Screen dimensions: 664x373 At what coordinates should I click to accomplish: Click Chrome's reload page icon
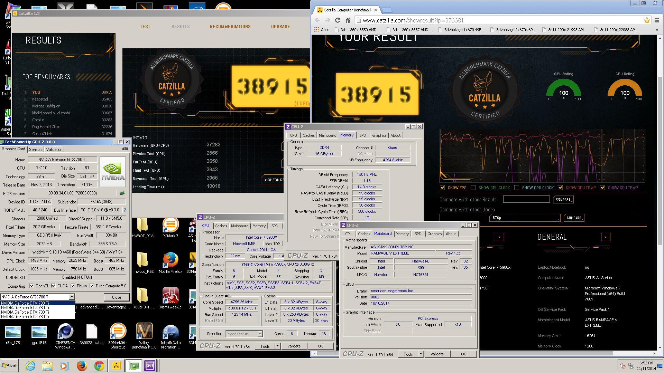pos(338,20)
